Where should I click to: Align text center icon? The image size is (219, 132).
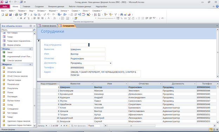tap(38, 18)
